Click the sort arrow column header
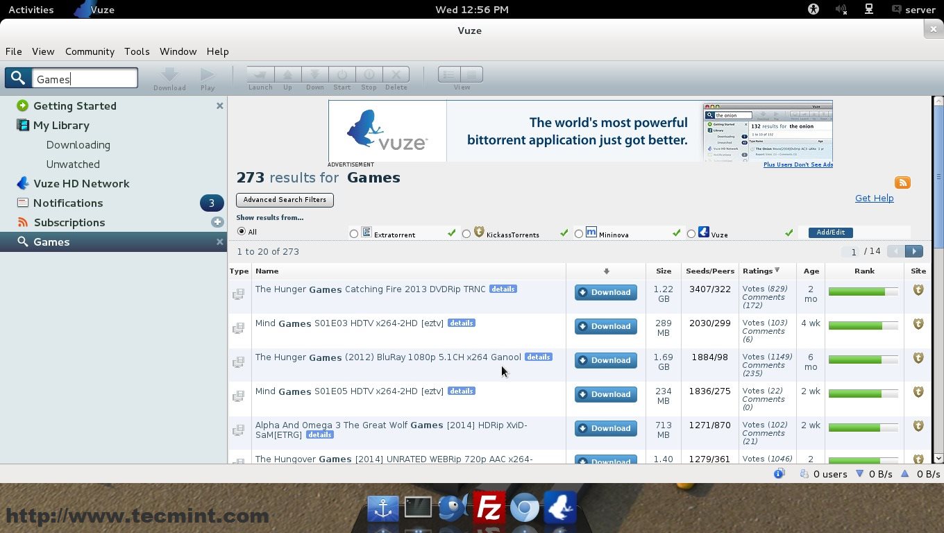The width and height of the screenshot is (944, 533). coord(606,271)
